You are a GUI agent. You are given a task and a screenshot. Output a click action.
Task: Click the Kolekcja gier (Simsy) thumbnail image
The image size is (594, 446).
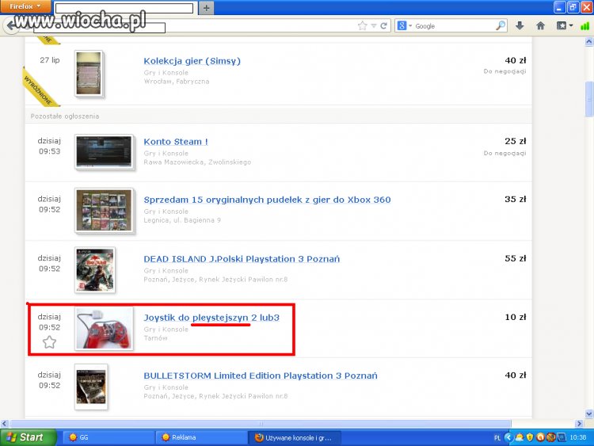tap(89, 74)
